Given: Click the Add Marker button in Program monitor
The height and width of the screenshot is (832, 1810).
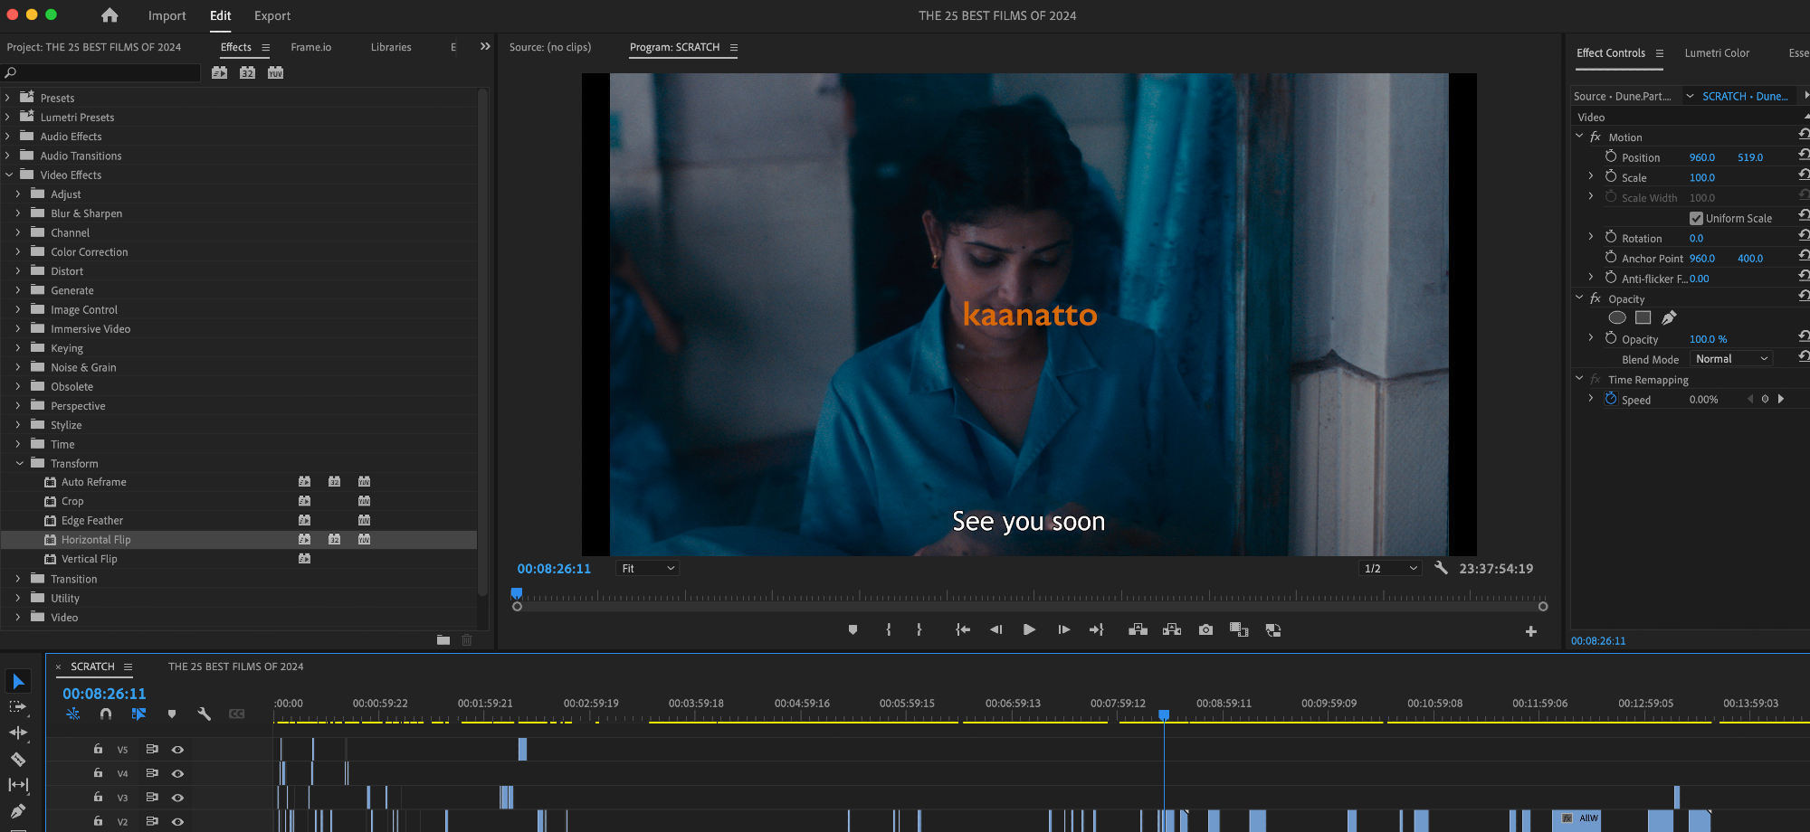Looking at the screenshot, I should tap(853, 630).
